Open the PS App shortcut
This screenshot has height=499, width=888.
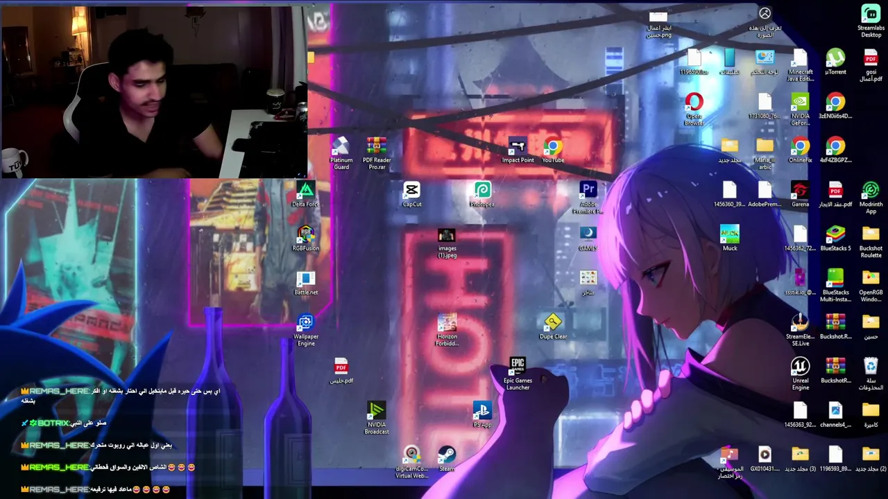482,415
